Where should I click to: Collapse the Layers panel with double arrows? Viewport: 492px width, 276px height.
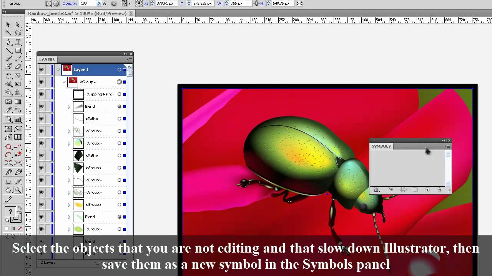coord(125,54)
